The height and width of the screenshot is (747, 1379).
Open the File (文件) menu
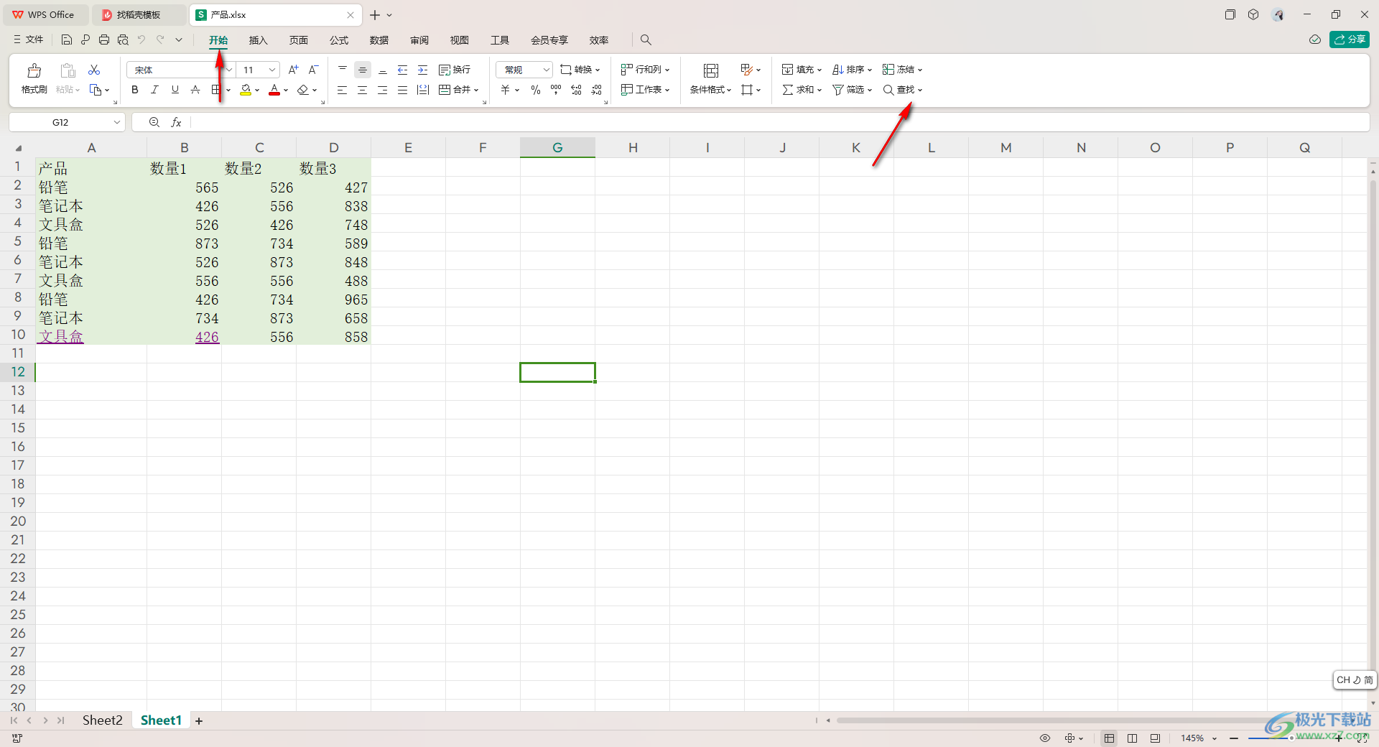pos(28,40)
